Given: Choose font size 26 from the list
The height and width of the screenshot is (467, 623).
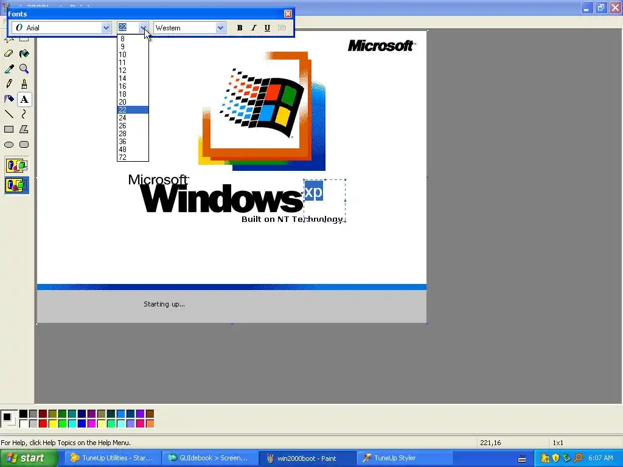Looking at the screenshot, I should coord(133,126).
